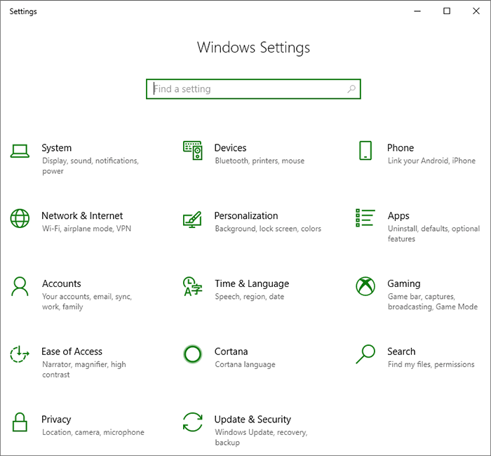491x456 pixels.
Task: Click 'Wi-Fi, airplane mode, VPN' text
Action: coord(86,229)
